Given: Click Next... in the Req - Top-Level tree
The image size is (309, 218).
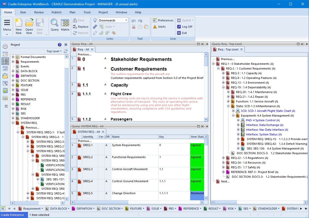Looking at the screenshot, I should 225,182.
